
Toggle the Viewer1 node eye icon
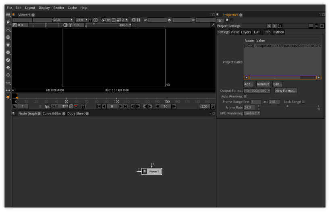[x=145, y=171]
